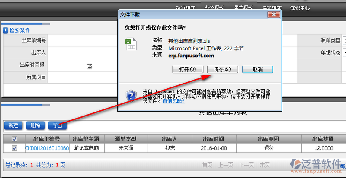
Task: Open the 知识中心 menu
Action: tap(300, 8)
